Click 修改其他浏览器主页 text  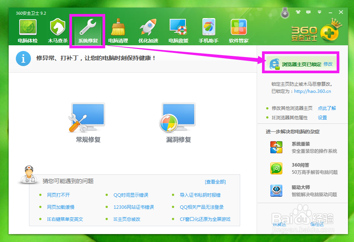pyautogui.click(x=292, y=108)
